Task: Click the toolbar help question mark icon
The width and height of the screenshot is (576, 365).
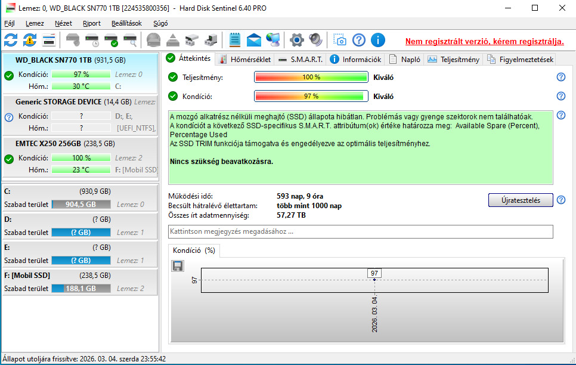Action: click(359, 40)
